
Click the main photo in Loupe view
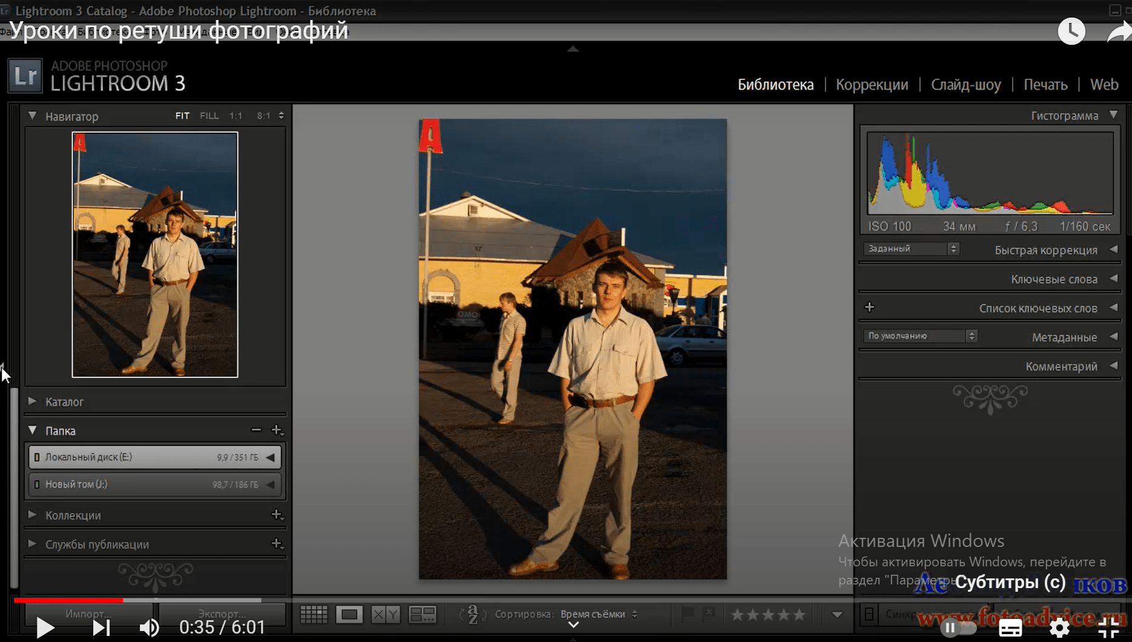coord(573,349)
